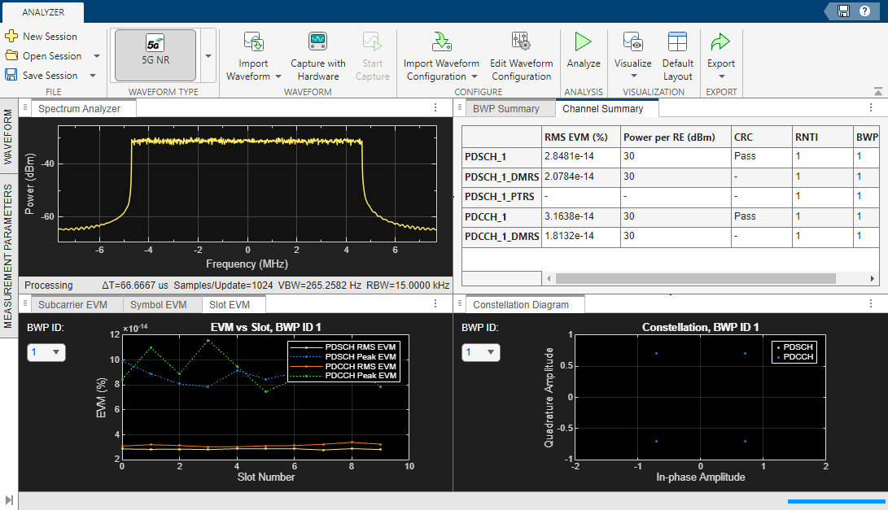Run analysis using the green Analyze icon
Image resolution: width=888 pixels, height=510 pixels.
[x=584, y=42]
